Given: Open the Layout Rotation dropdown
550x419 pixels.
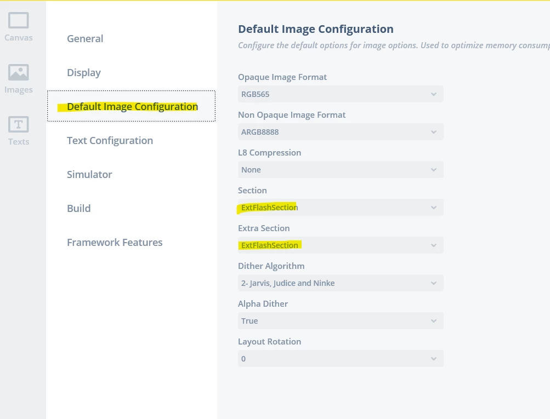Looking at the screenshot, I should pos(341,359).
